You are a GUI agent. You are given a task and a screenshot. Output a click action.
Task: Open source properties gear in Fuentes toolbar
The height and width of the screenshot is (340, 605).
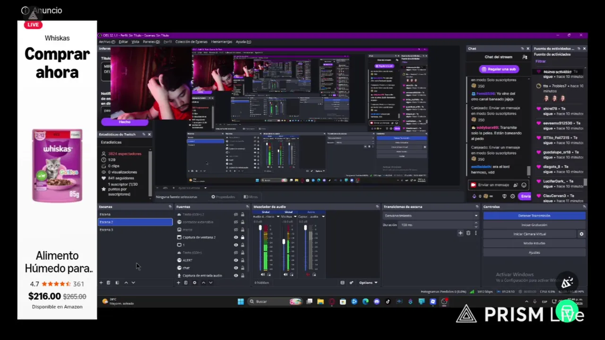point(194,282)
